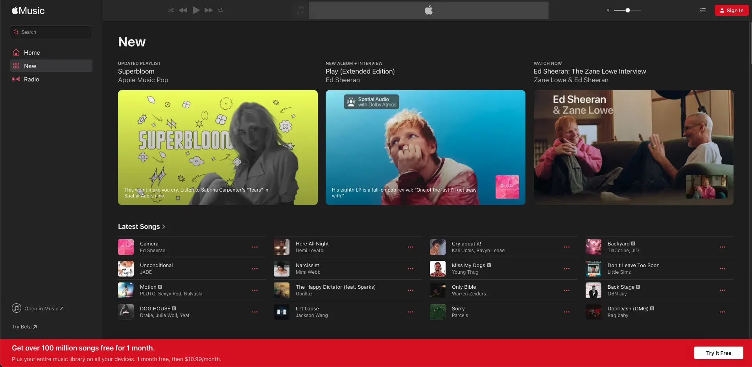The height and width of the screenshot is (367, 752).
Task: Toggle shuffle in the playback controls
Action: click(x=171, y=10)
